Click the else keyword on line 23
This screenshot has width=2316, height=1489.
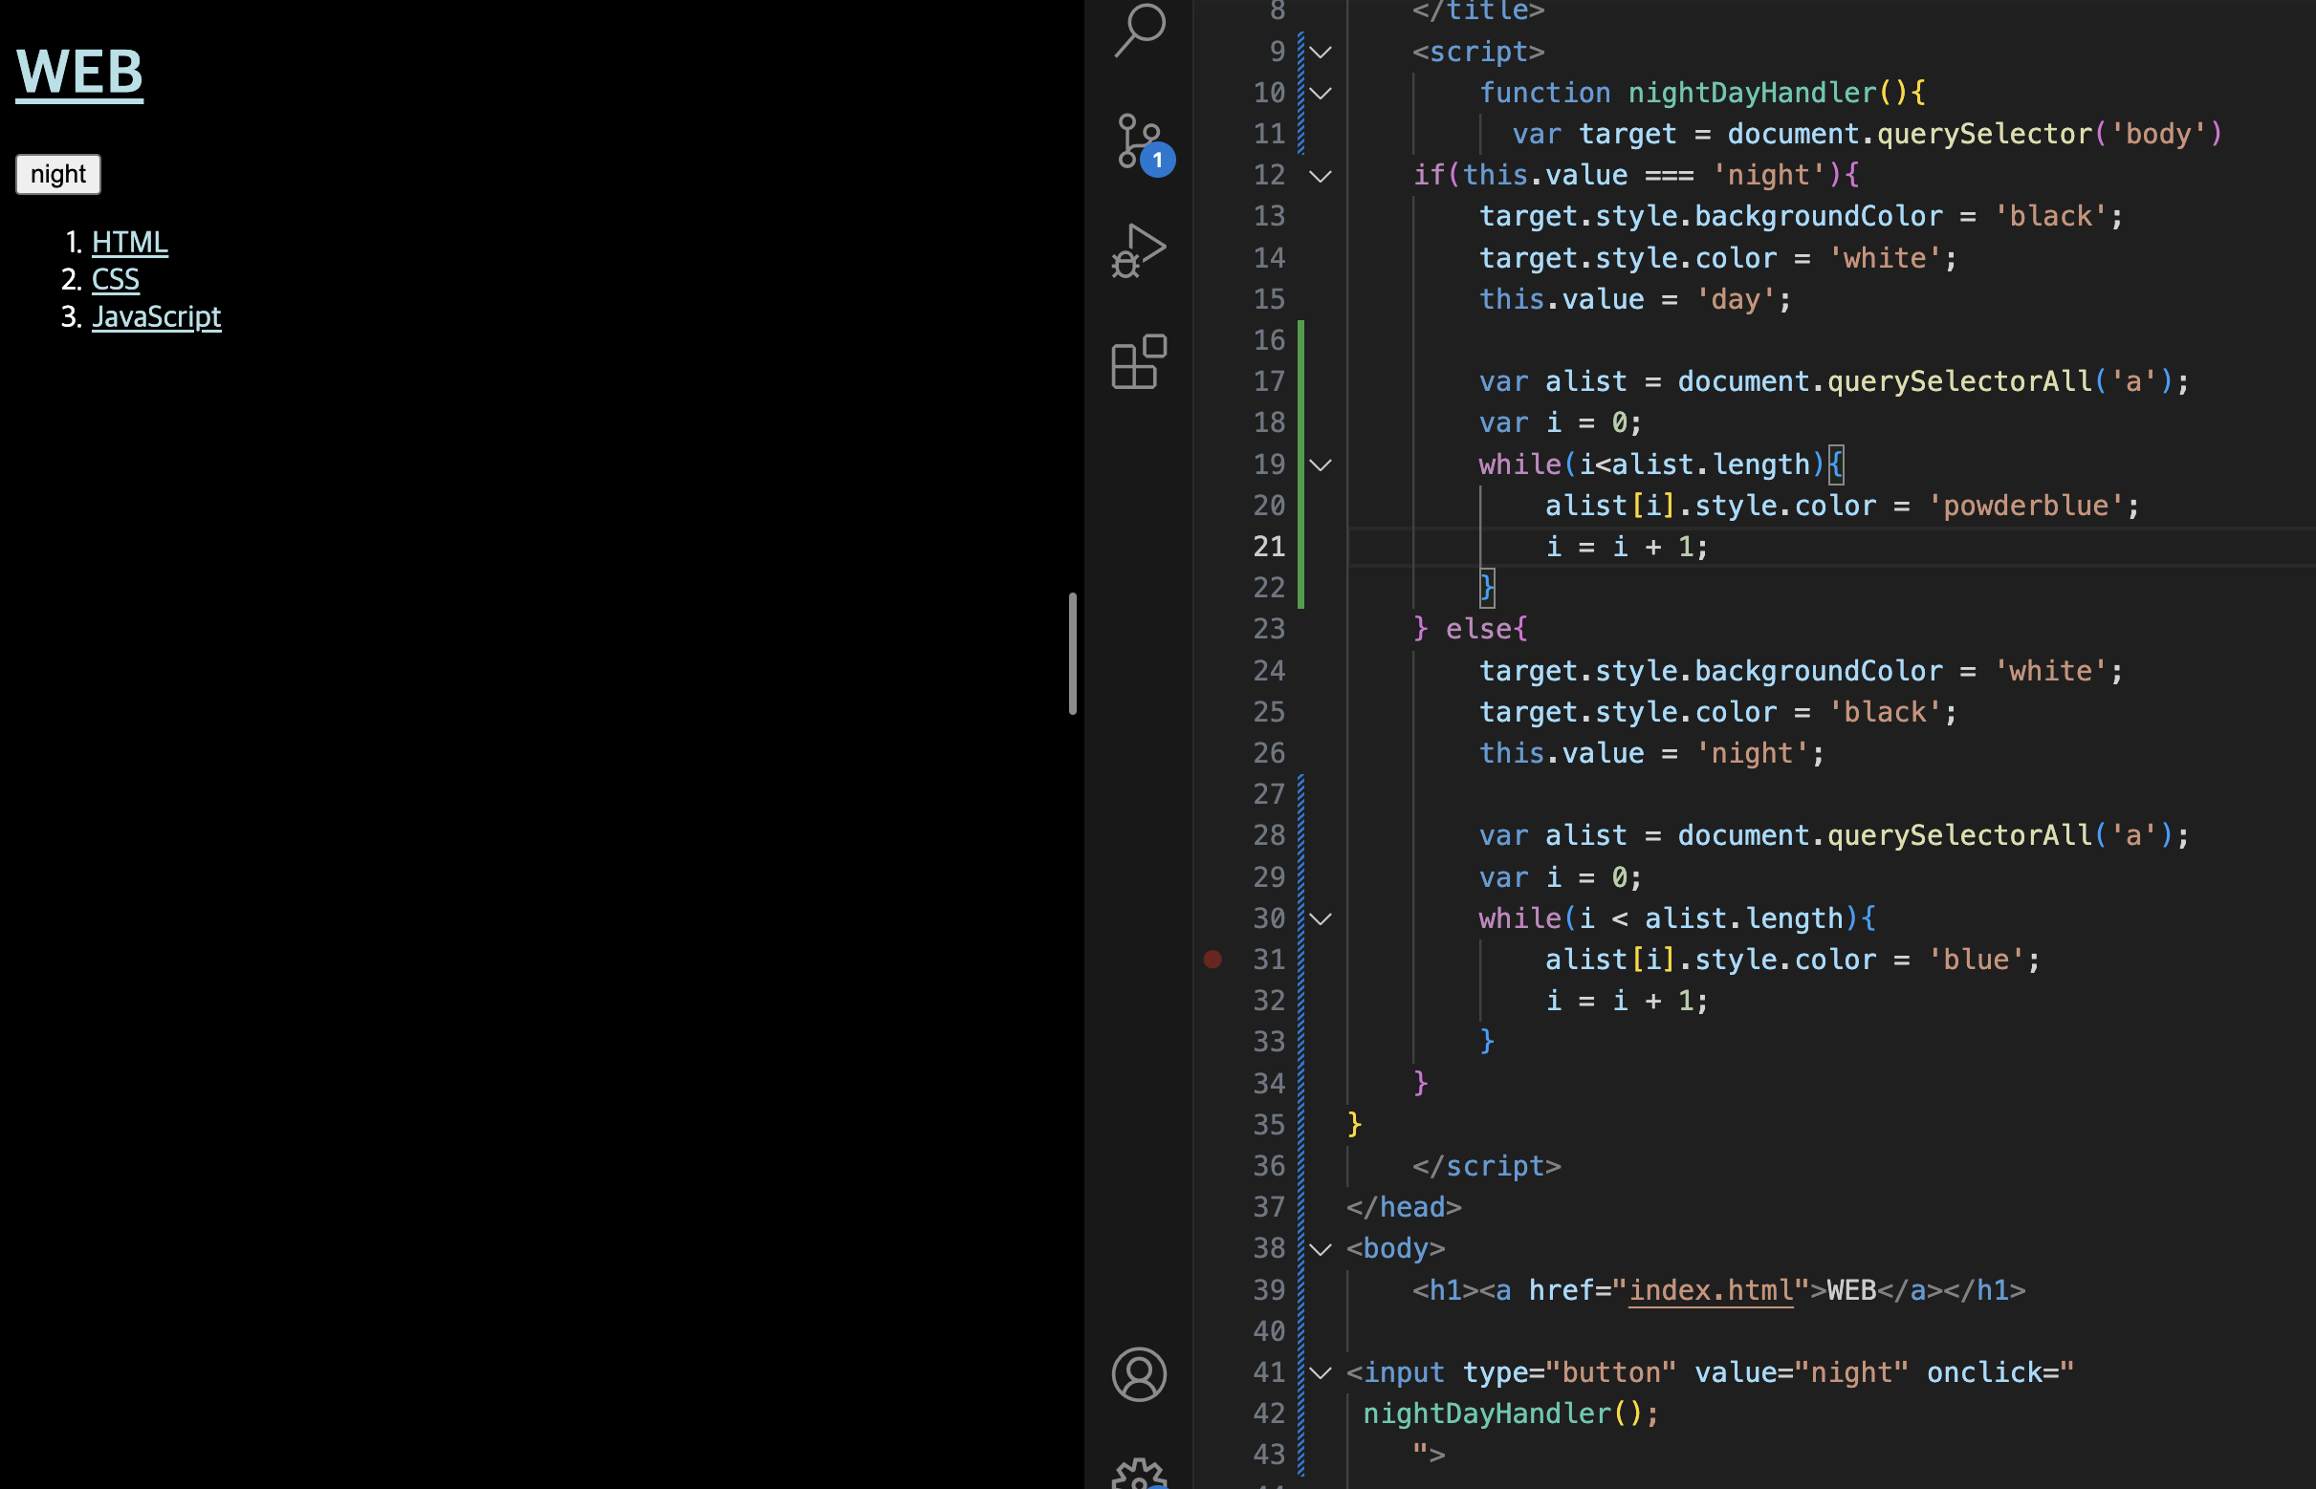click(1479, 630)
